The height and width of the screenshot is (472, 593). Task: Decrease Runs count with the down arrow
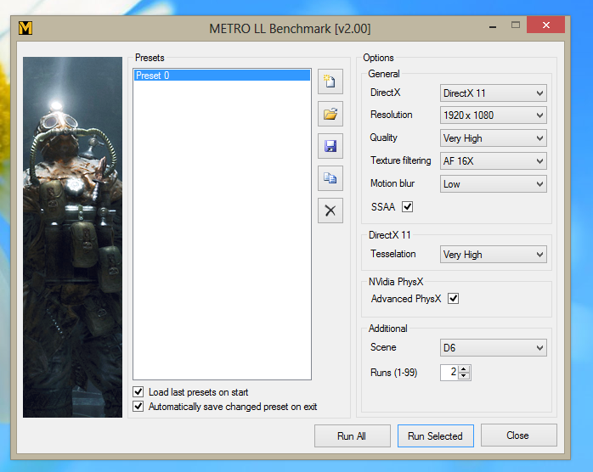464,376
